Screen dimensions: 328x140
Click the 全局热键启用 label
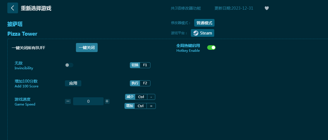point(188,46)
